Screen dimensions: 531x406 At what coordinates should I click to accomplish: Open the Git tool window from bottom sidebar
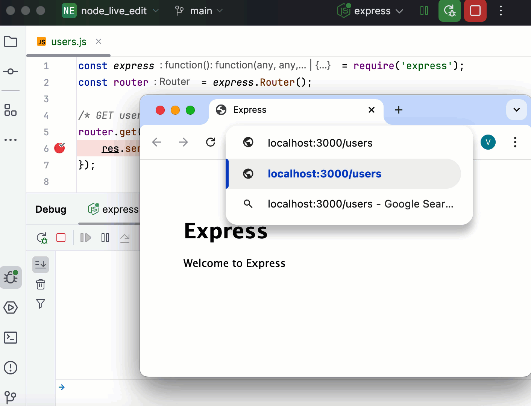click(x=11, y=397)
